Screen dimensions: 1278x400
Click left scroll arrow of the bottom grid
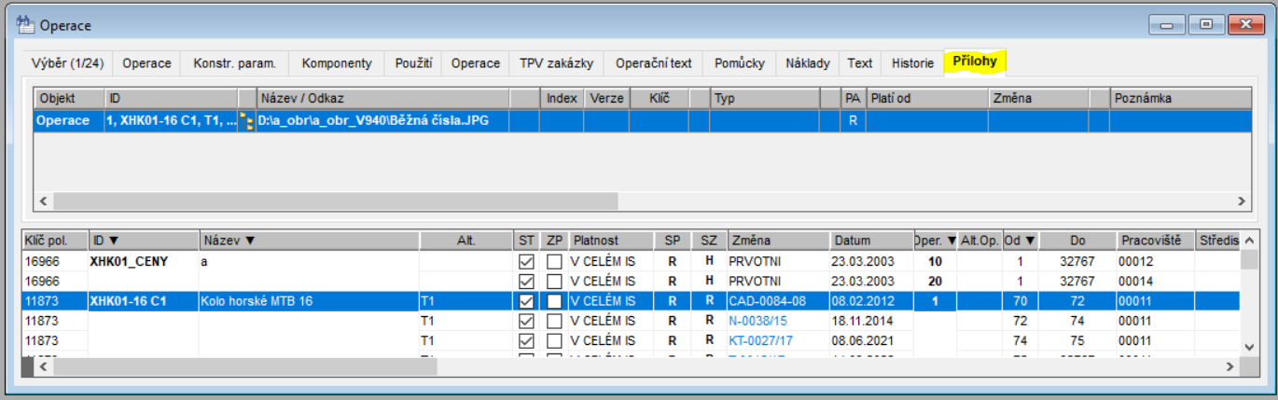coord(43,367)
